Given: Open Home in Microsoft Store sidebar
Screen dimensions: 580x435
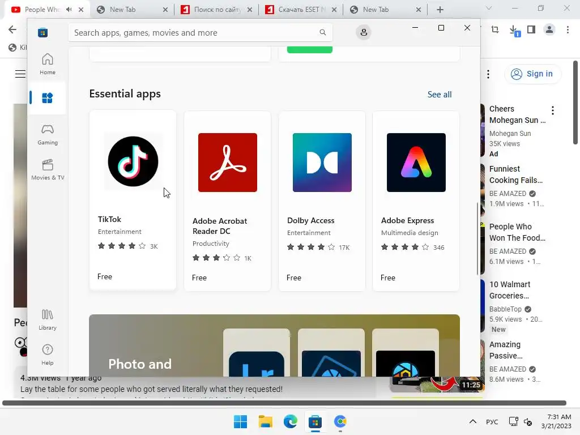Looking at the screenshot, I should [48, 64].
